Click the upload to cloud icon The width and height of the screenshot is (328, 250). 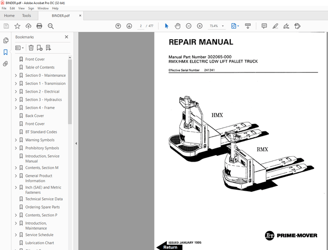coord(29,26)
